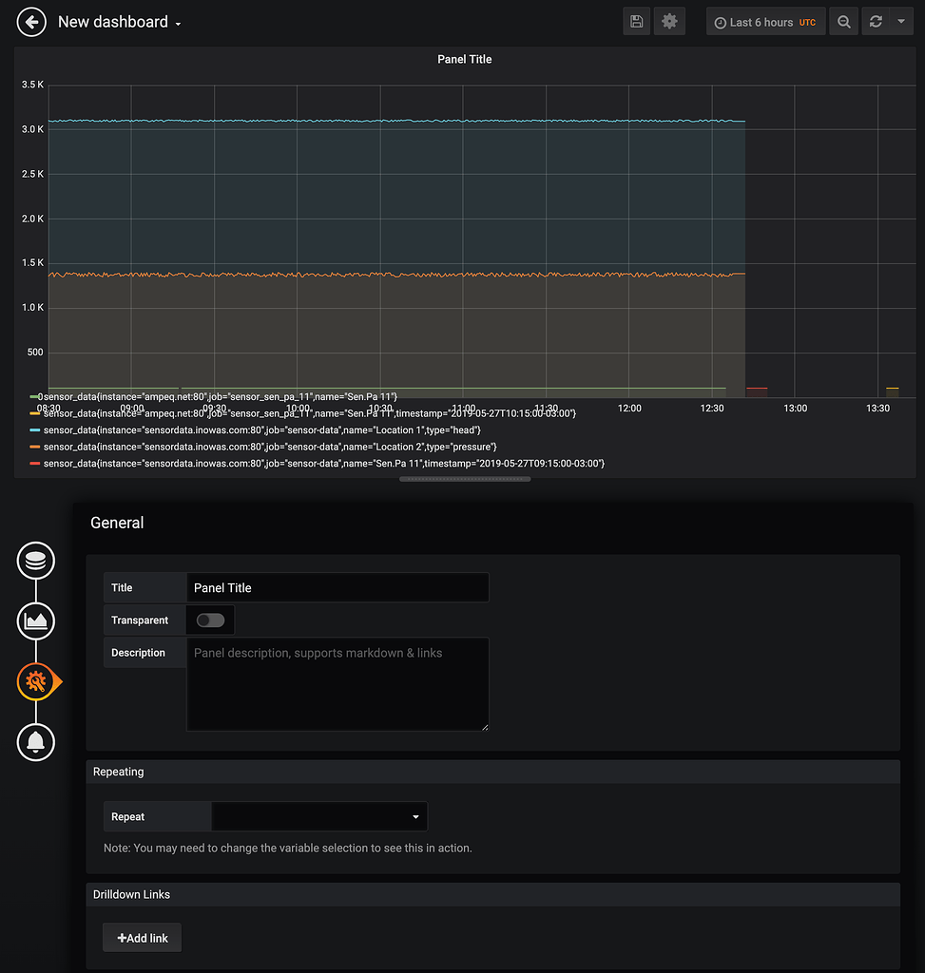Toggle the Transparent switch
Screen dimensions: 925x973
pos(210,620)
